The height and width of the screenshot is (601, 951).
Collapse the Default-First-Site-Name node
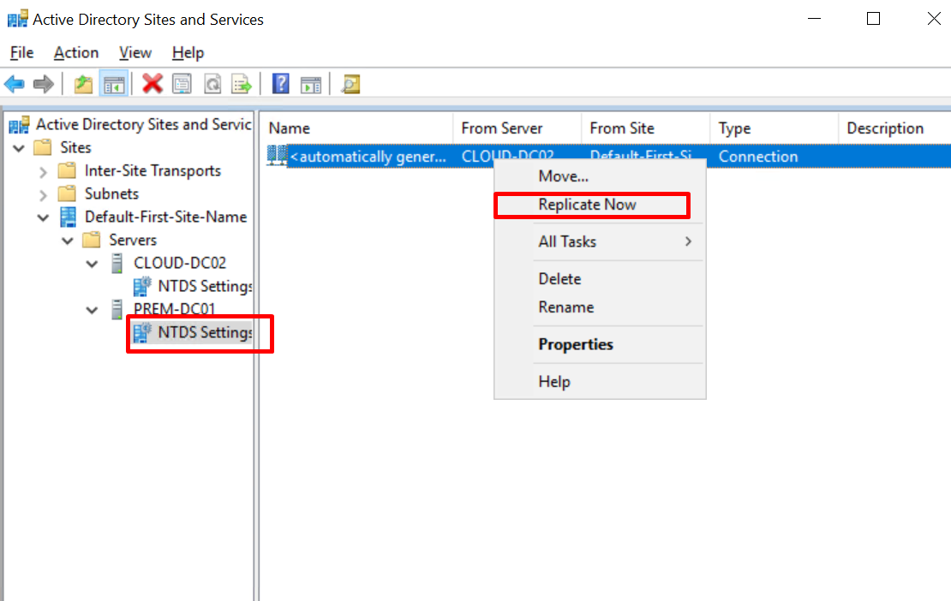tap(43, 217)
